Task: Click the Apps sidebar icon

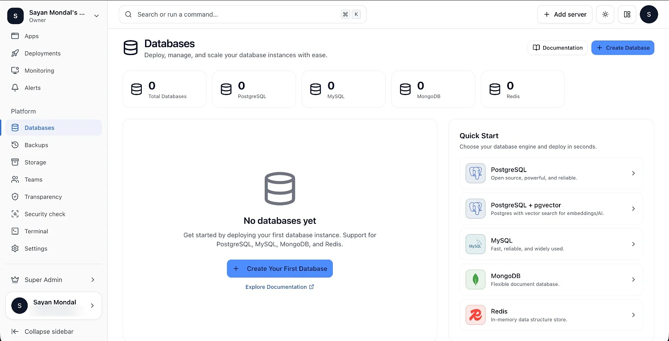Action: [15, 36]
